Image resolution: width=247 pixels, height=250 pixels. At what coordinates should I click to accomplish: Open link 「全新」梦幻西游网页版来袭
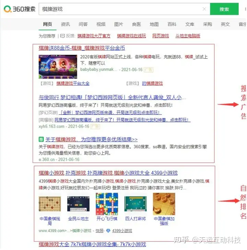tap(110, 113)
